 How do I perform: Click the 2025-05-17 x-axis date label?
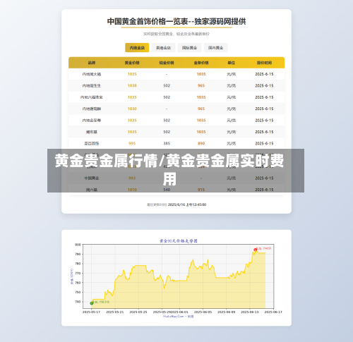(91, 312)
